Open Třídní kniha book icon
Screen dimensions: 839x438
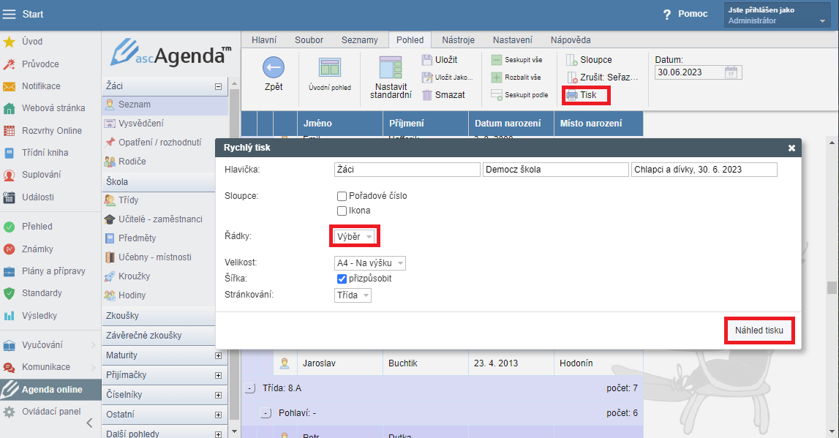click(9, 152)
